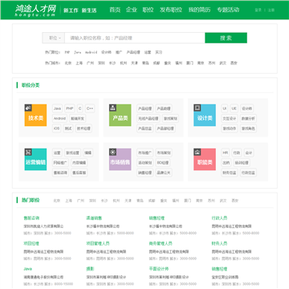The image size is (289, 289).
Task: Click the 无线产品经理 tag
Action: (x=149, y=119)
